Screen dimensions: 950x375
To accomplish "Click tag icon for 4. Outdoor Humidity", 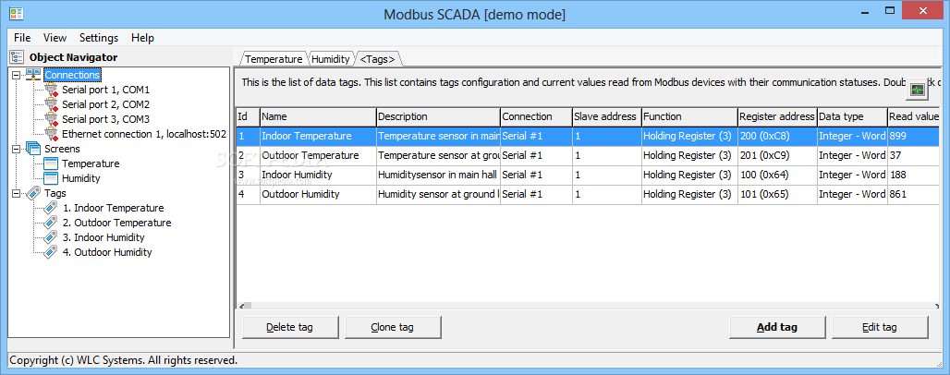I will [52, 252].
